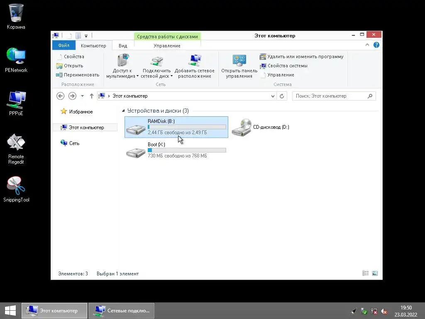The image size is (425, 319).
Task: Click Свойства in the Расположение group
Action: tap(70, 56)
